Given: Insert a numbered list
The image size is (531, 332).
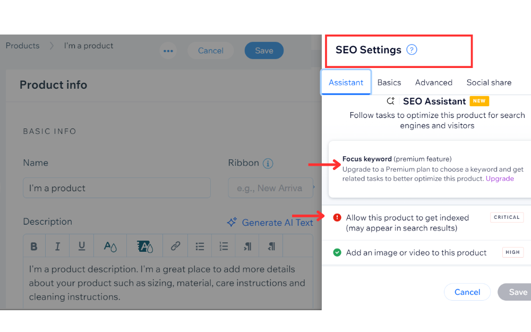Looking at the screenshot, I should (x=224, y=246).
